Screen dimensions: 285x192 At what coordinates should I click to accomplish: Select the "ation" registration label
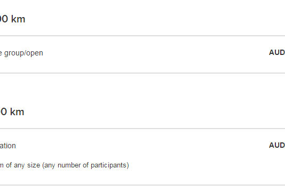click(x=8, y=146)
